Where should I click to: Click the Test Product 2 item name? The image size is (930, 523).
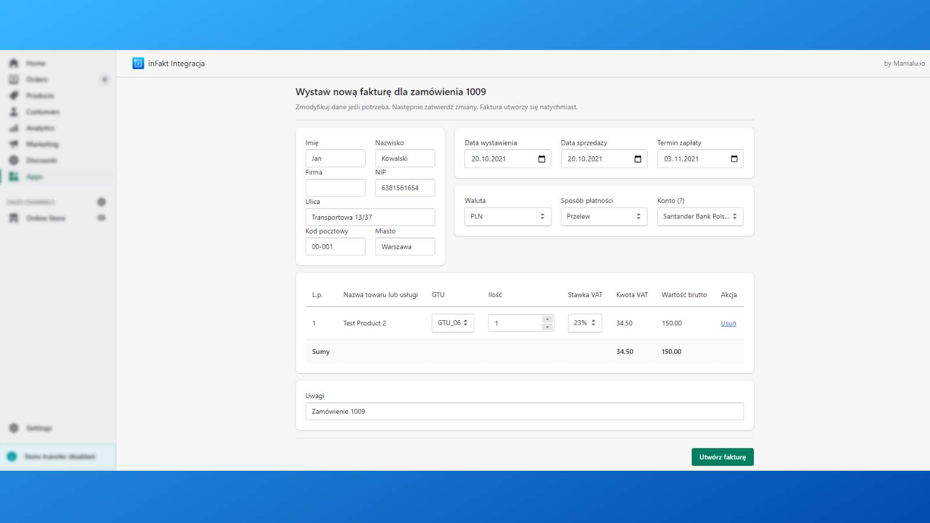pos(364,323)
